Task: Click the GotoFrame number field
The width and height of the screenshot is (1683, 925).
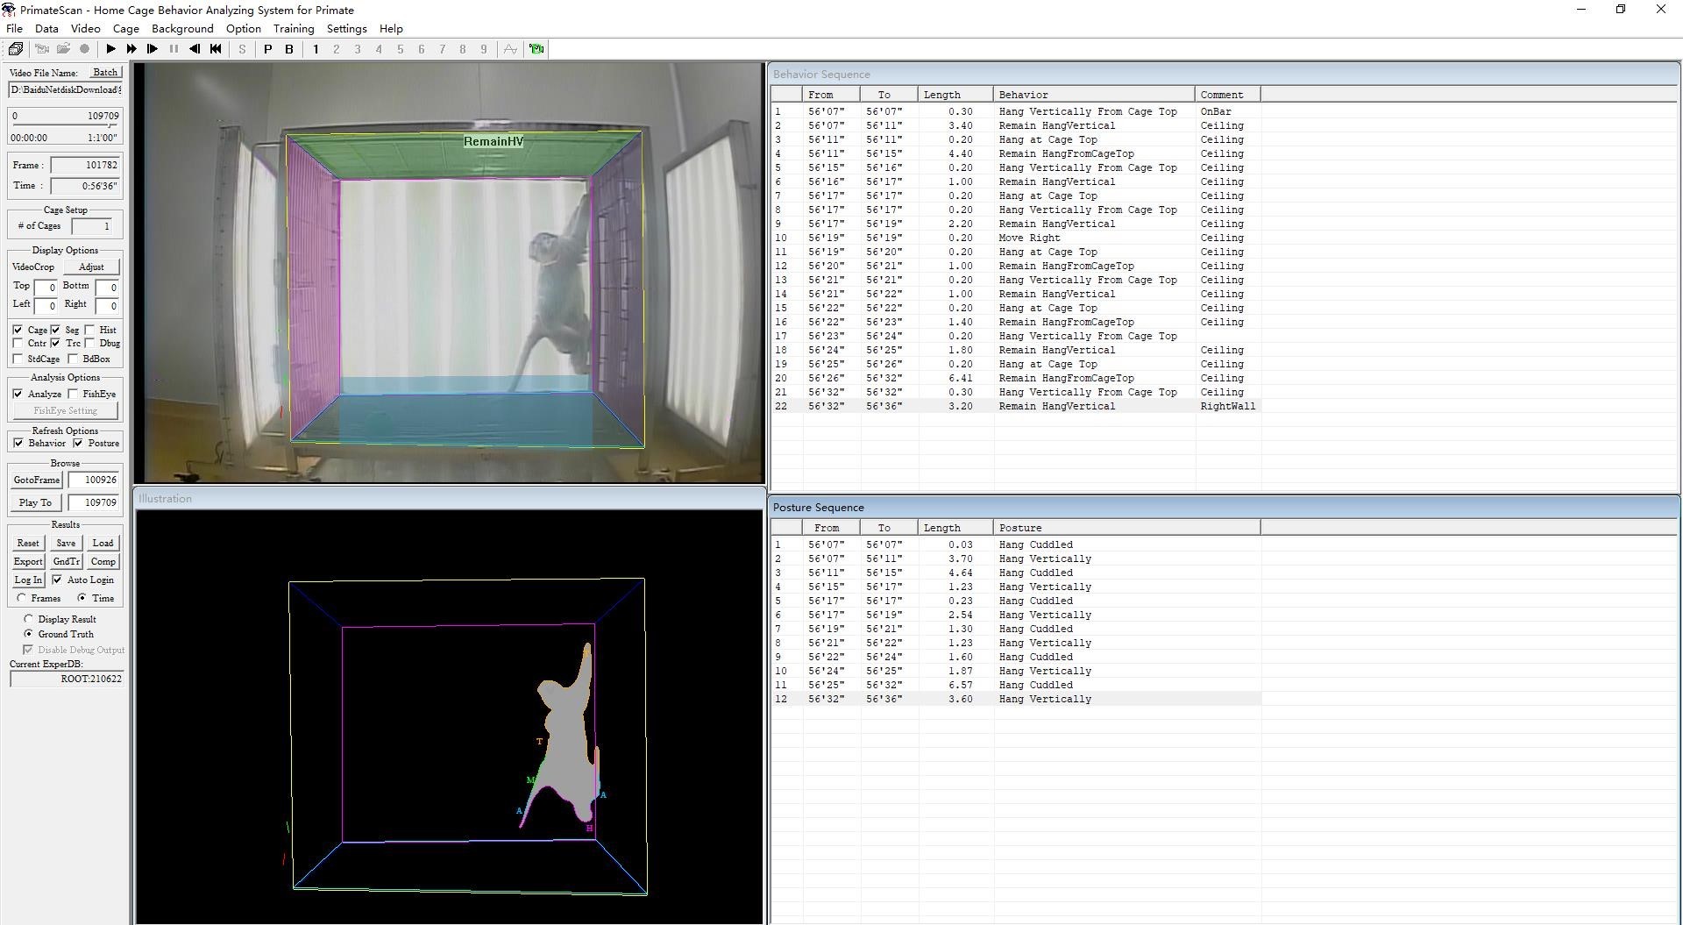Action: coord(94,480)
